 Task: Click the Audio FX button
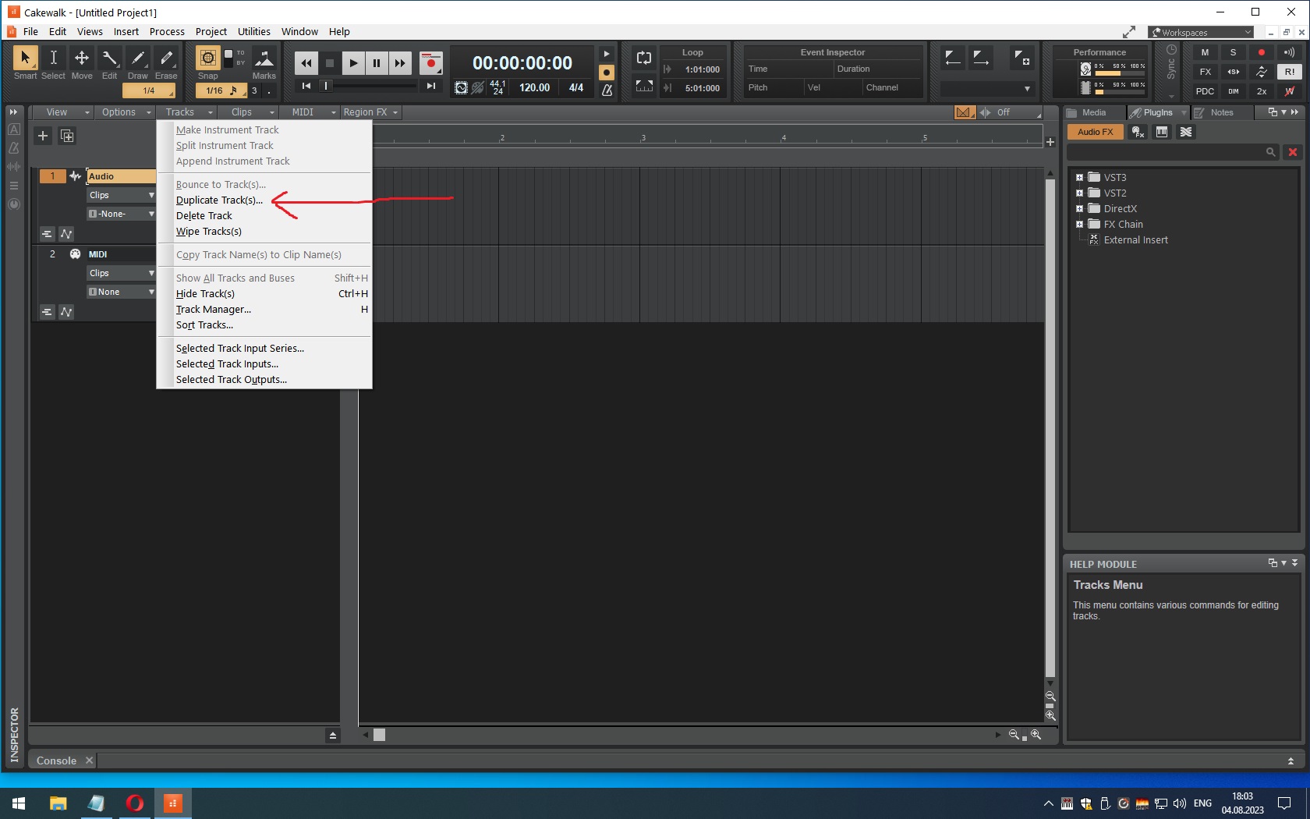pyautogui.click(x=1095, y=132)
